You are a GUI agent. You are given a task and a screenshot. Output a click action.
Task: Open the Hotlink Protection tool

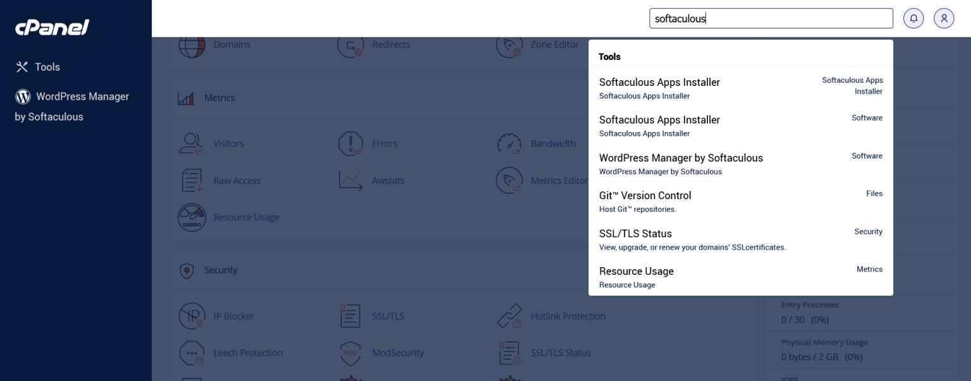(x=567, y=316)
